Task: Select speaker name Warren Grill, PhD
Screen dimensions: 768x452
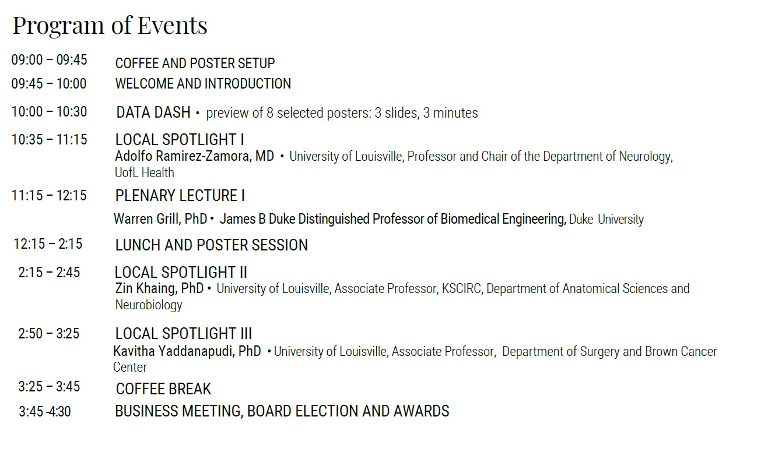Action: point(160,219)
